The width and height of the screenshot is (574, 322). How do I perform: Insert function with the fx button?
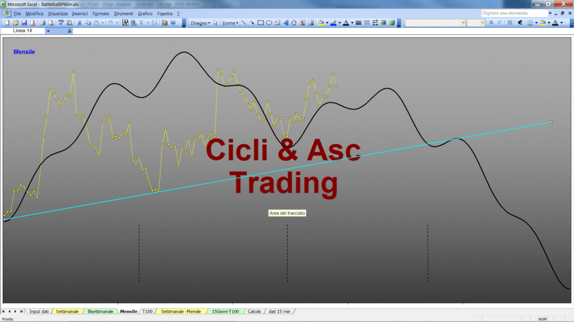[x=70, y=31]
